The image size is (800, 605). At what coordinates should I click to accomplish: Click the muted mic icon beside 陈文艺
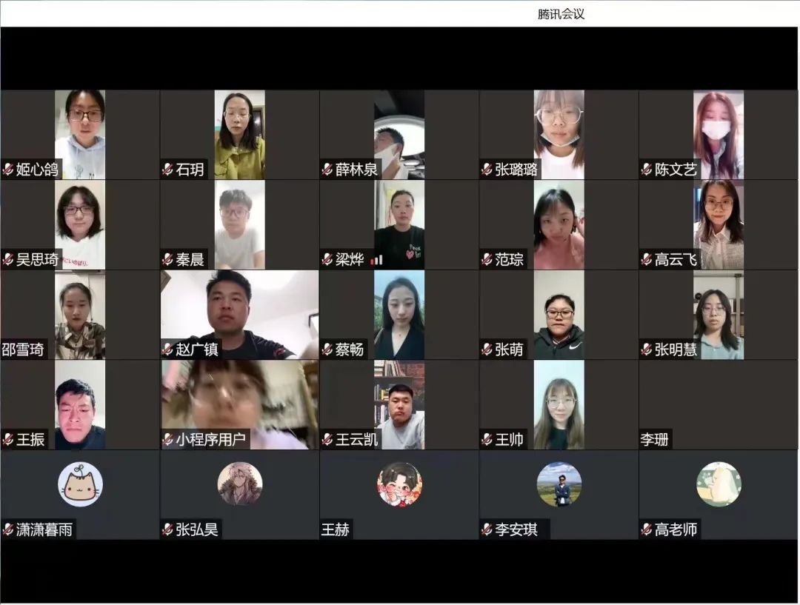(x=647, y=170)
